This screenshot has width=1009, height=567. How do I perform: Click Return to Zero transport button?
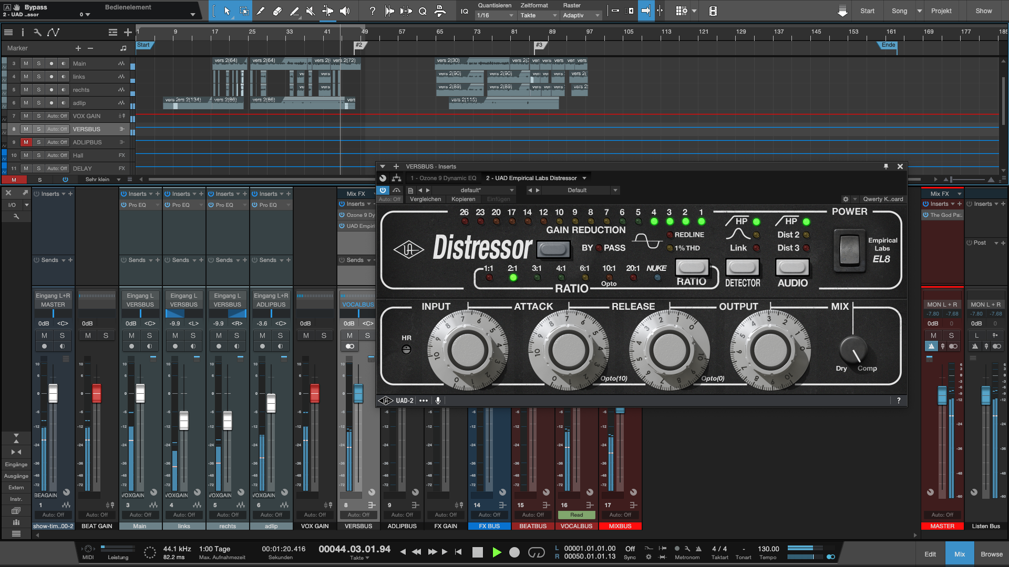[x=458, y=552]
